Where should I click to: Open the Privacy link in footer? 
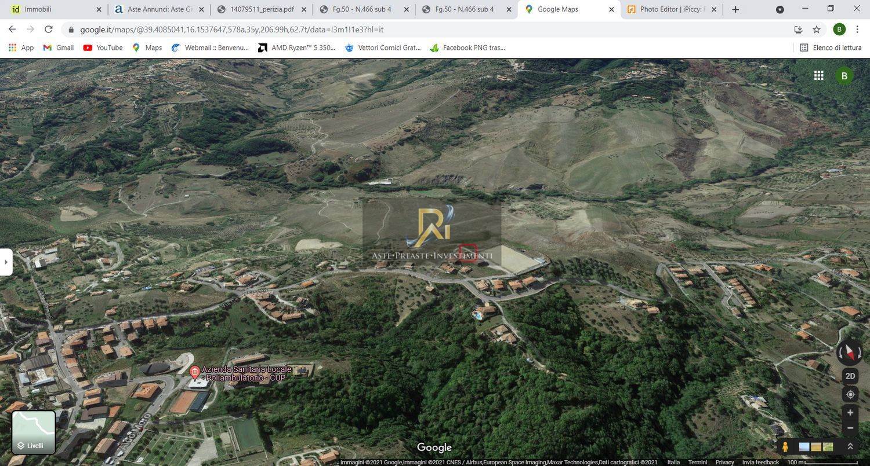pyautogui.click(x=724, y=462)
